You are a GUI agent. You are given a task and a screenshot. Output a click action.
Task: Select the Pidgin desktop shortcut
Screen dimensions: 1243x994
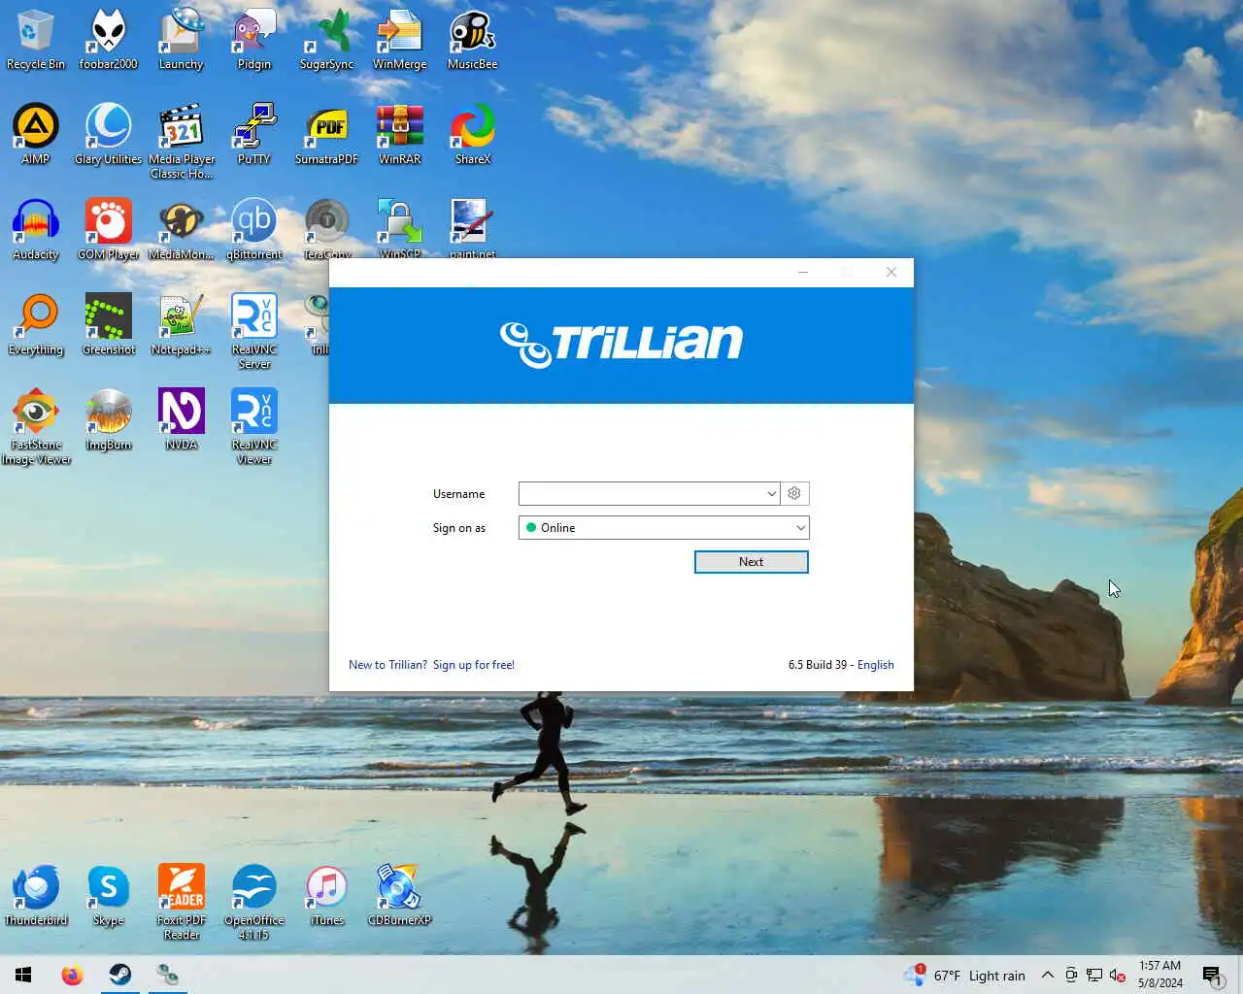(x=253, y=39)
